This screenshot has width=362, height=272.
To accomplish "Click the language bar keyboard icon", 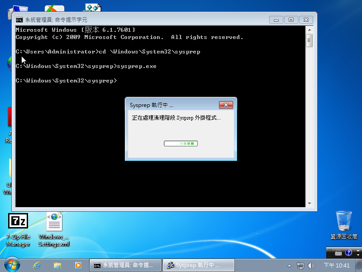I will 338,253.
